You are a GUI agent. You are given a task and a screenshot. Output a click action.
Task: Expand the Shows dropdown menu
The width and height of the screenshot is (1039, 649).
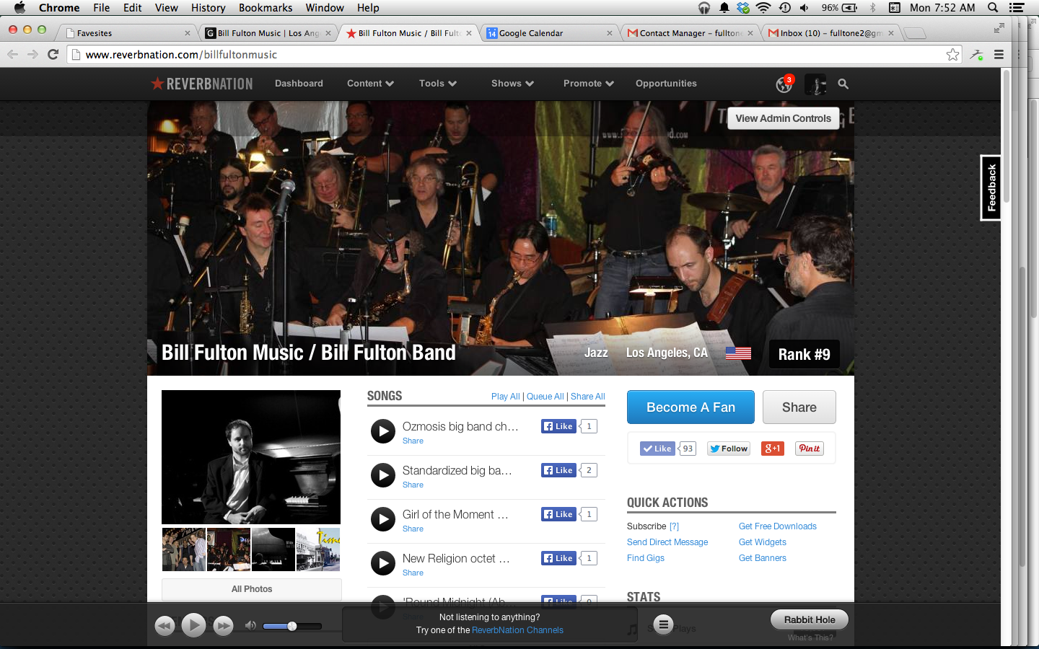tap(512, 84)
